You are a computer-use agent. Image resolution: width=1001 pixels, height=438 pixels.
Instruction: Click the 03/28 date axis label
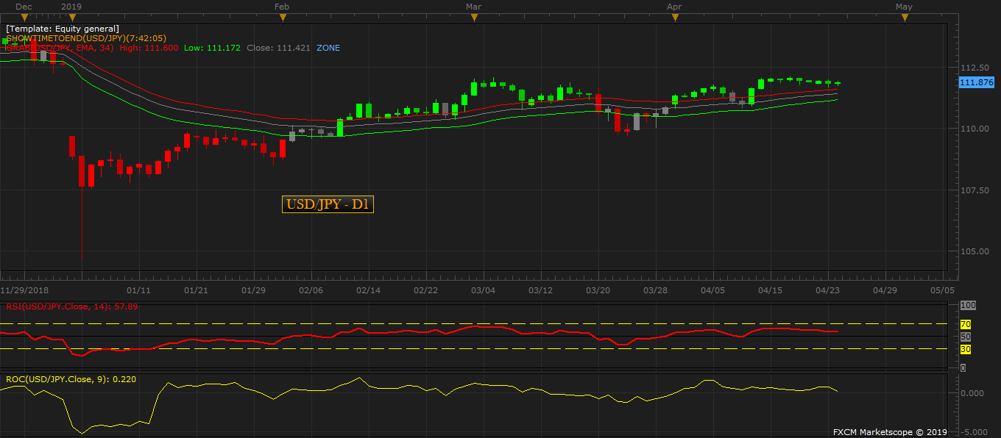click(655, 290)
